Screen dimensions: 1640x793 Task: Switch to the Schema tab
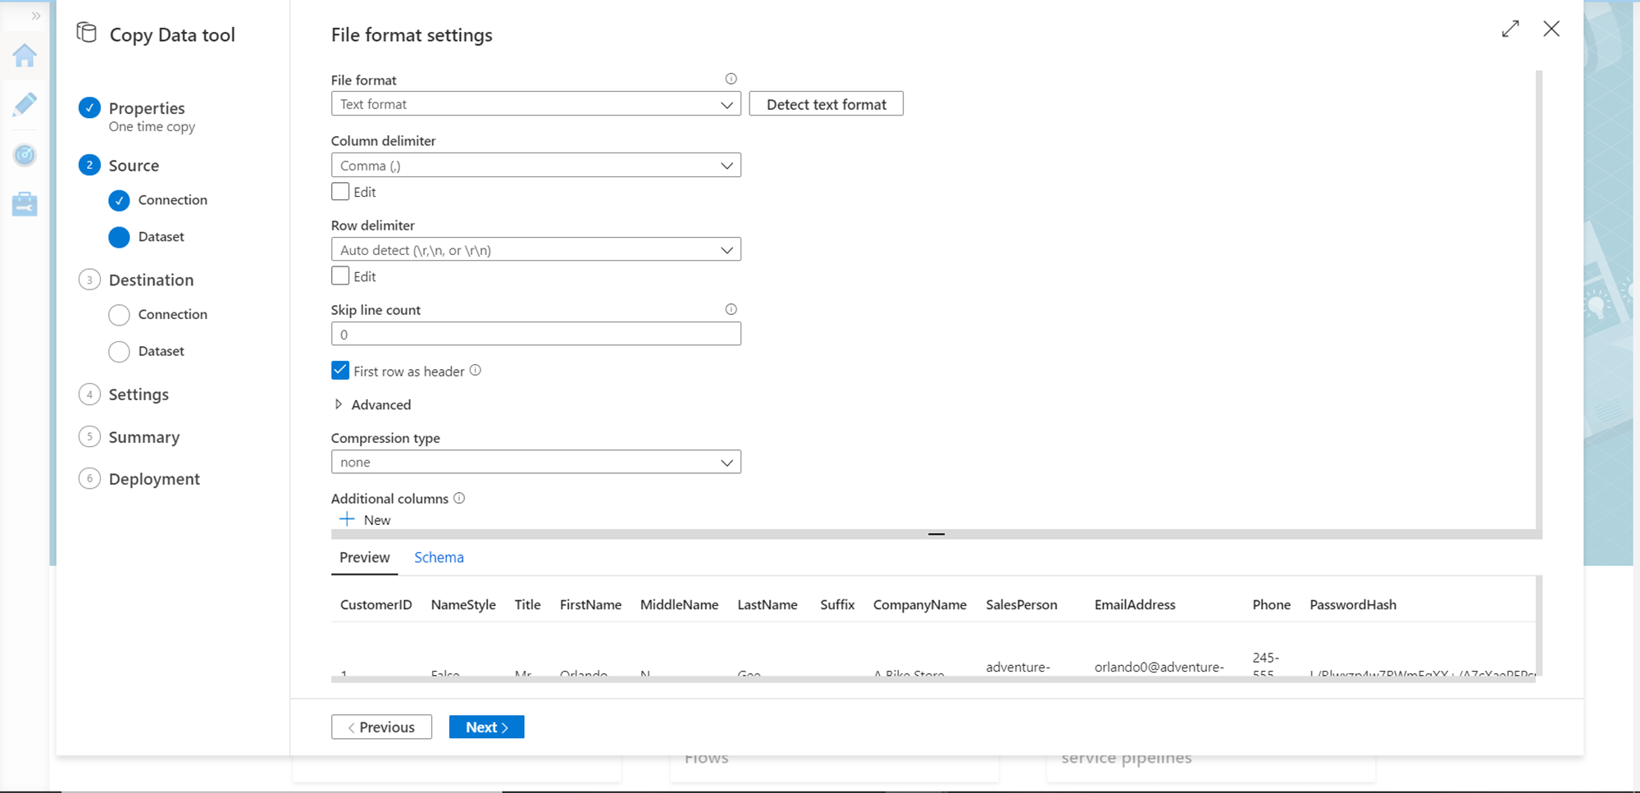point(439,558)
